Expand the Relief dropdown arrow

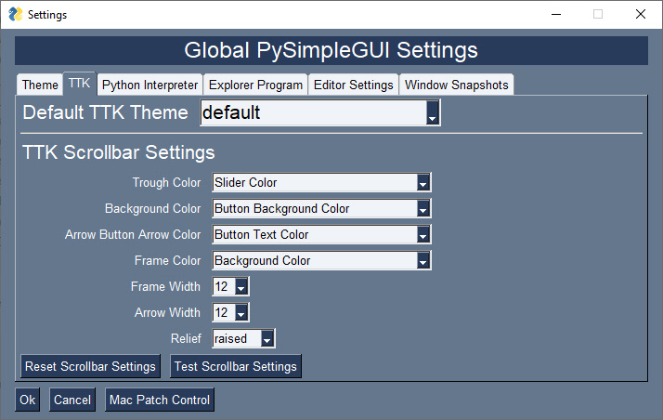pos(266,338)
